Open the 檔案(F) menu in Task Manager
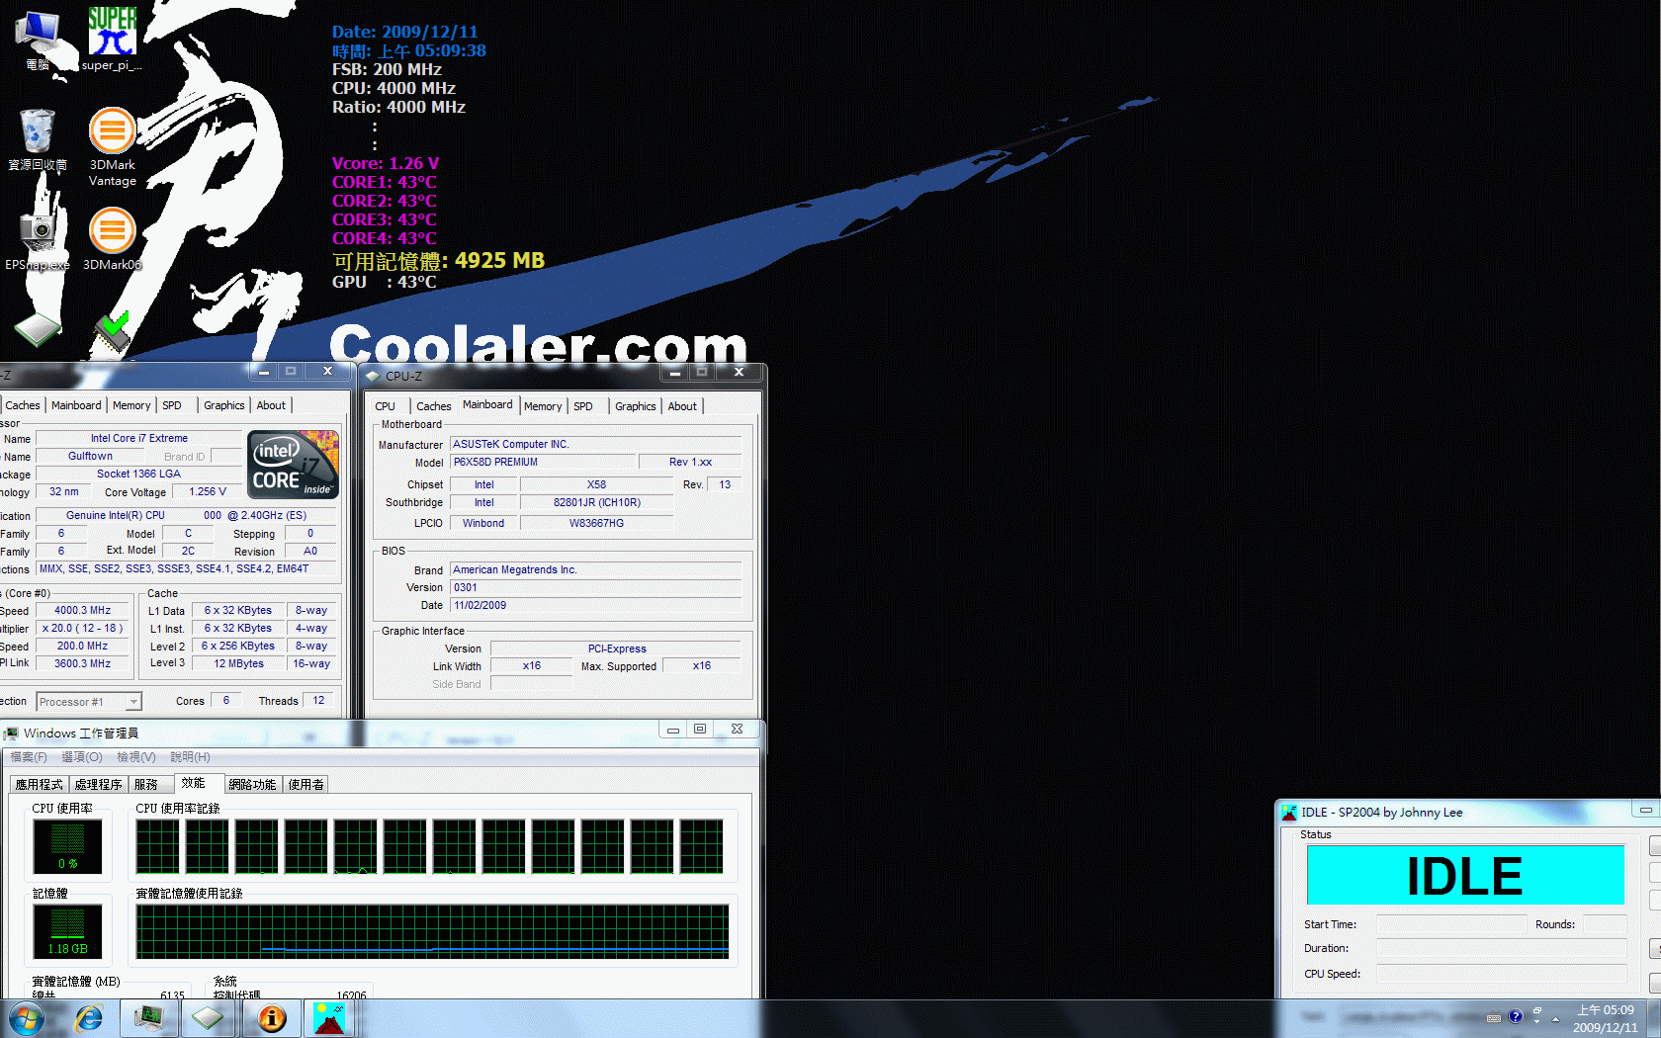 29,757
